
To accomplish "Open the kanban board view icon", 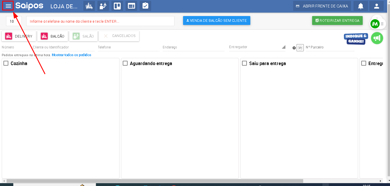I will tap(117, 6).
